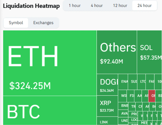The width and height of the screenshot is (162, 125).
Task: Select the LTC tile
Action: [x=141, y=82]
